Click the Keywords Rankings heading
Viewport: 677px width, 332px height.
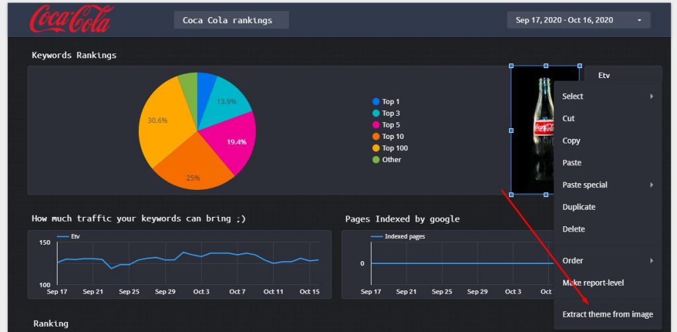click(x=74, y=56)
